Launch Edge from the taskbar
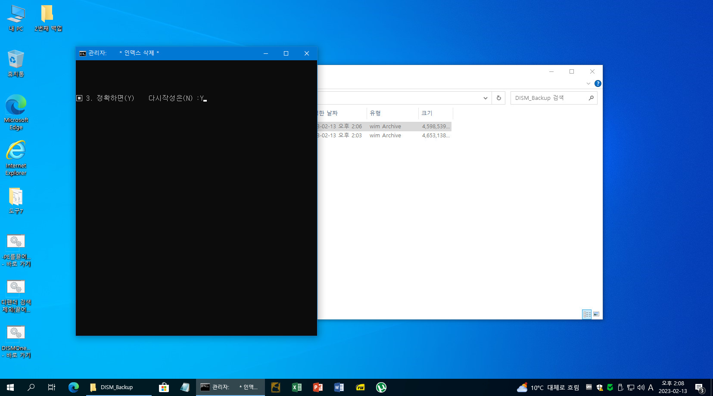 (x=74, y=387)
